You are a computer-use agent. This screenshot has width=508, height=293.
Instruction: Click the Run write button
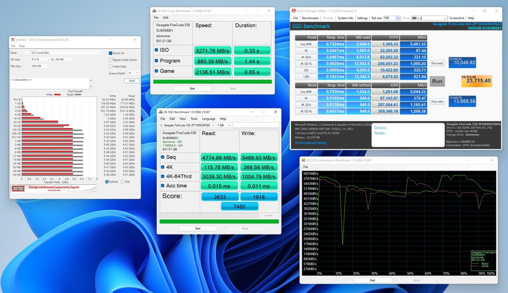tap(437, 101)
